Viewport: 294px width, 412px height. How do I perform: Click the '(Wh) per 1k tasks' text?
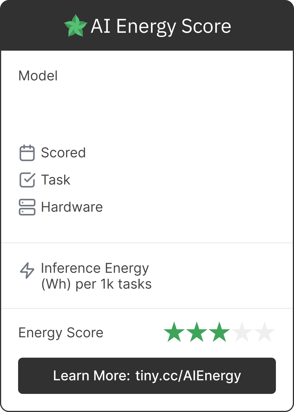point(96,284)
